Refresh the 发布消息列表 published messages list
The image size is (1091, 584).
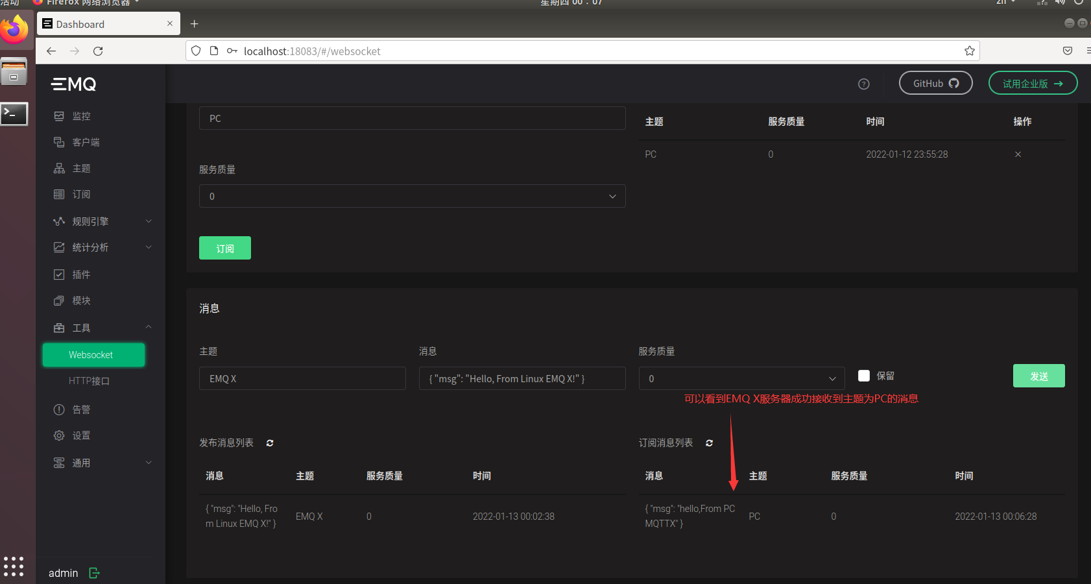269,443
